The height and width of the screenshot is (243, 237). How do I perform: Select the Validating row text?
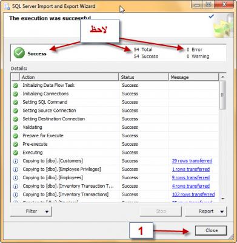point(32,127)
